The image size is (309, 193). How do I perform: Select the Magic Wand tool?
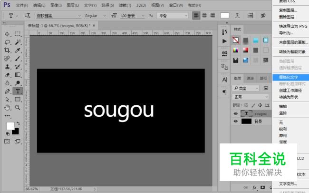[18, 42]
